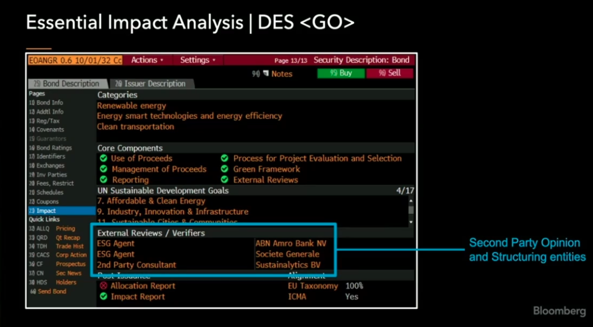Select 7. Affordable & Clean Energy goal
593x327 pixels.
click(x=151, y=201)
